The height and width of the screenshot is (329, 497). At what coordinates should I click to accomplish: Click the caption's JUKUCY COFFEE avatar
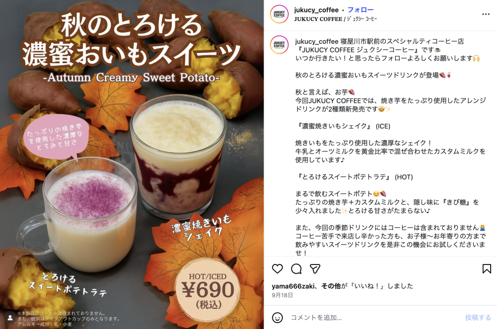279,45
